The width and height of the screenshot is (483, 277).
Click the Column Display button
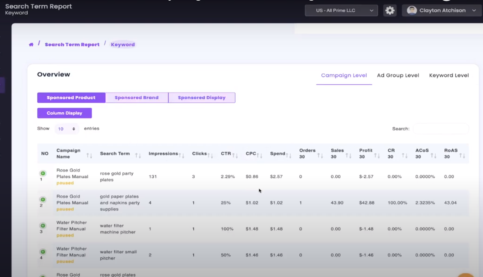[64, 113]
